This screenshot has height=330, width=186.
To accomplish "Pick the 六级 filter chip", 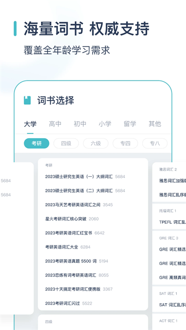I will [x=96, y=143].
